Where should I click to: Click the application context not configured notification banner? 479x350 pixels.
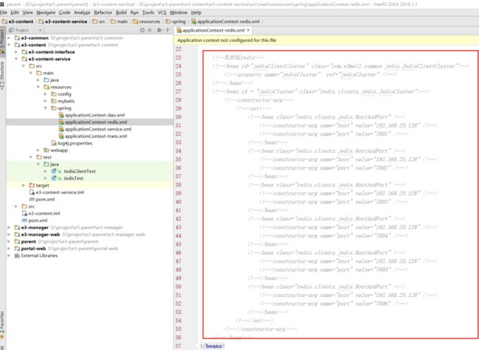point(326,40)
